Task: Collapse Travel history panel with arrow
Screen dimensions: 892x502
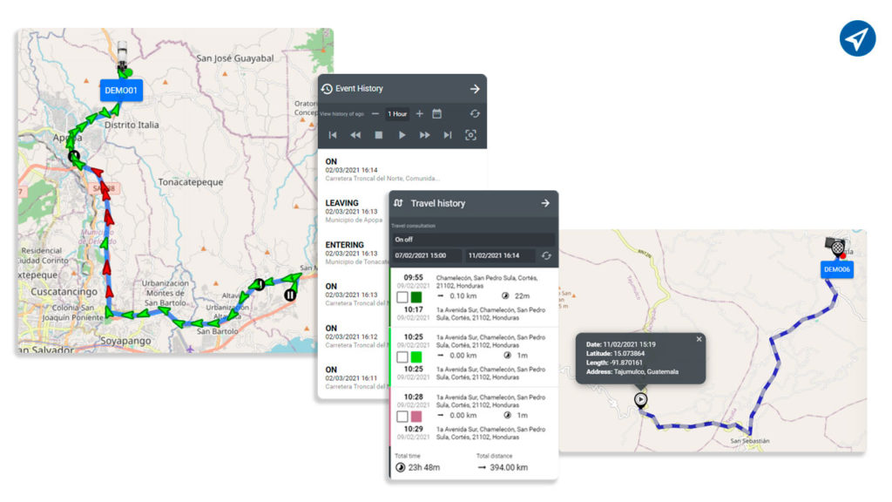Action: [545, 203]
